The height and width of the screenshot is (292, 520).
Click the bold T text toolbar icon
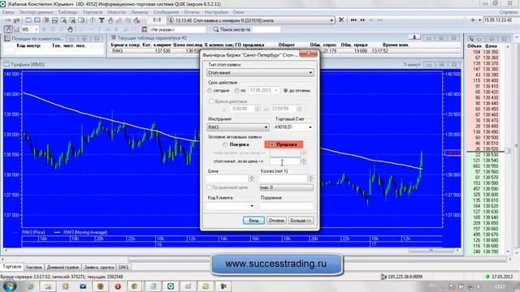pyautogui.click(x=102, y=20)
